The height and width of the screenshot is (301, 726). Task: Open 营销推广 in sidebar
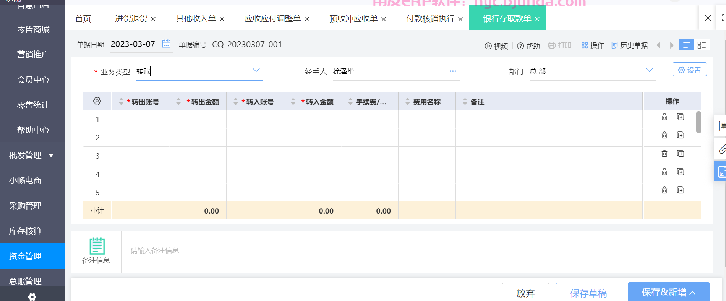pos(32,54)
